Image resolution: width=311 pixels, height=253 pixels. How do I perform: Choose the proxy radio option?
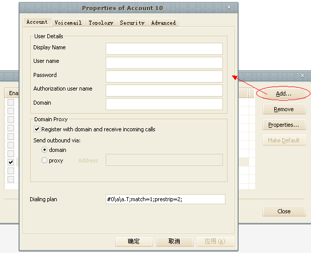(x=45, y=160)
